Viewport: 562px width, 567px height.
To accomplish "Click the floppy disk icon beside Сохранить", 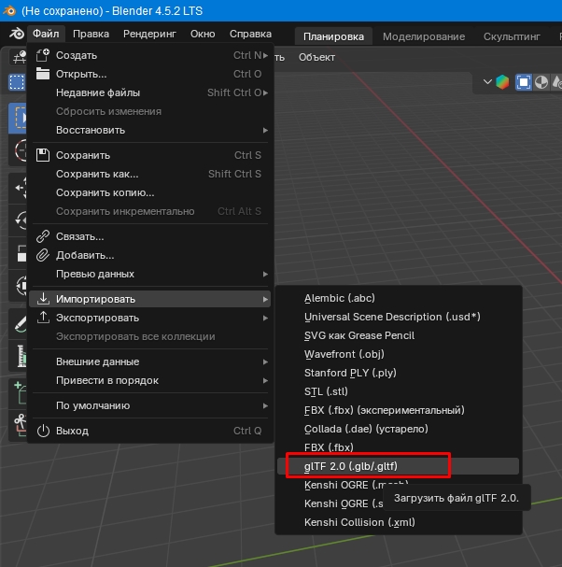I will (x=43, y=155).
